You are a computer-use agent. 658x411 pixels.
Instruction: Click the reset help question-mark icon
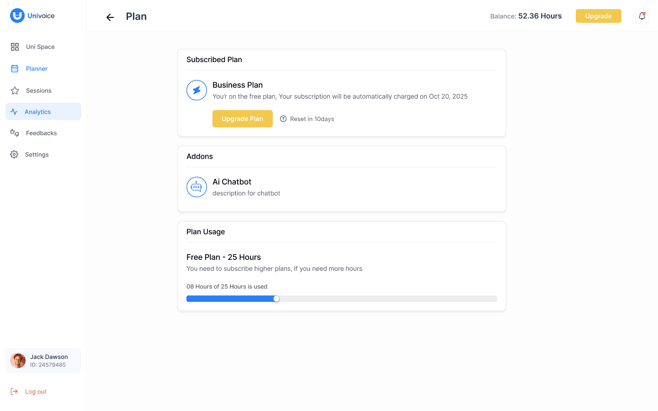(283, 119)
